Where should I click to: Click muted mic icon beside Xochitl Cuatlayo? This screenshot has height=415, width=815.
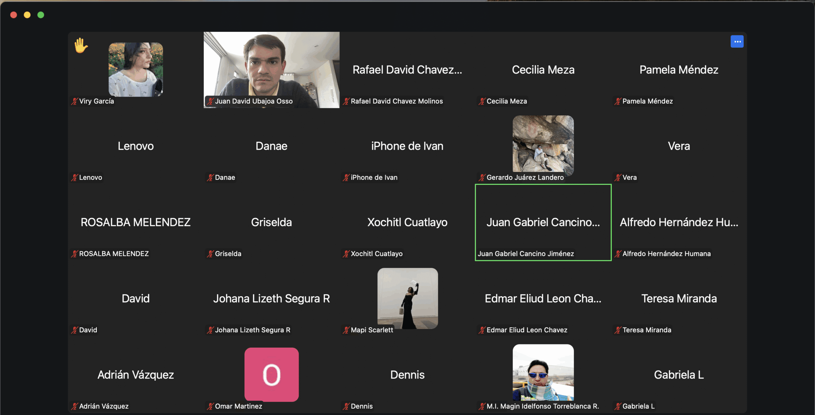tap(346, 254)
